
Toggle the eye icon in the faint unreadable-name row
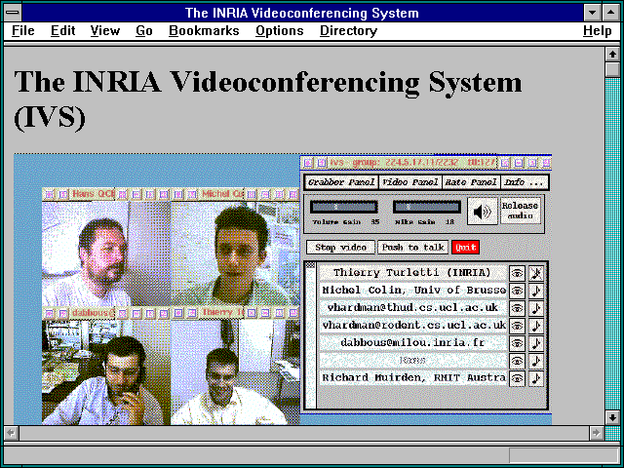coord(517,361)
